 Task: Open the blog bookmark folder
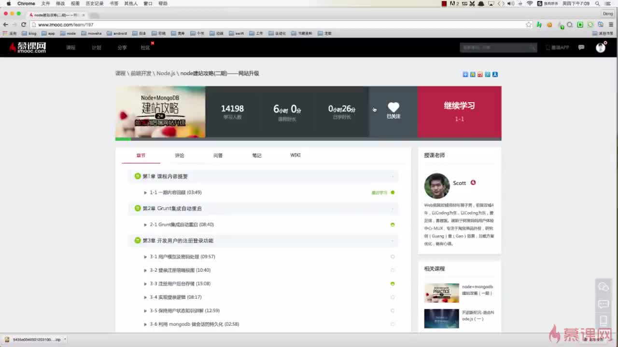(29, 33)
